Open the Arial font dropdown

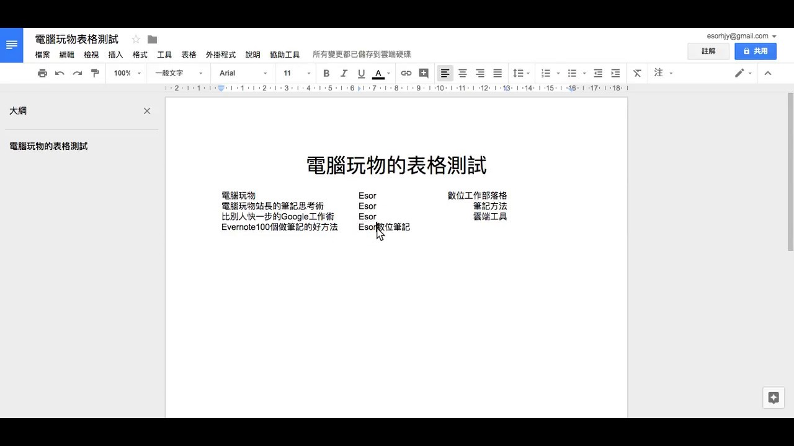pyautogui.click(x=243, y=73)
